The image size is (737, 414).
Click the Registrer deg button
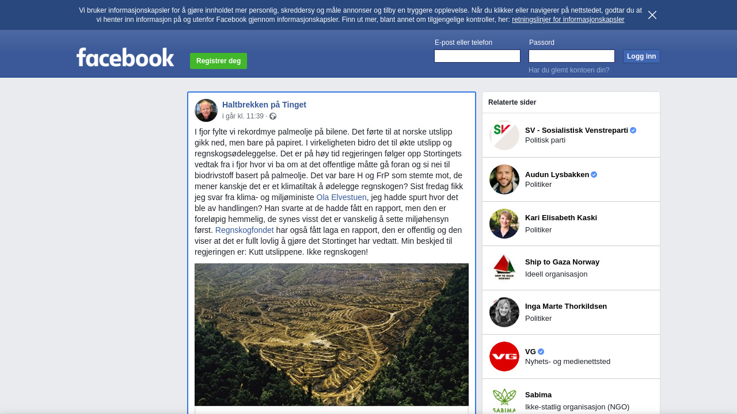(218, 61)
